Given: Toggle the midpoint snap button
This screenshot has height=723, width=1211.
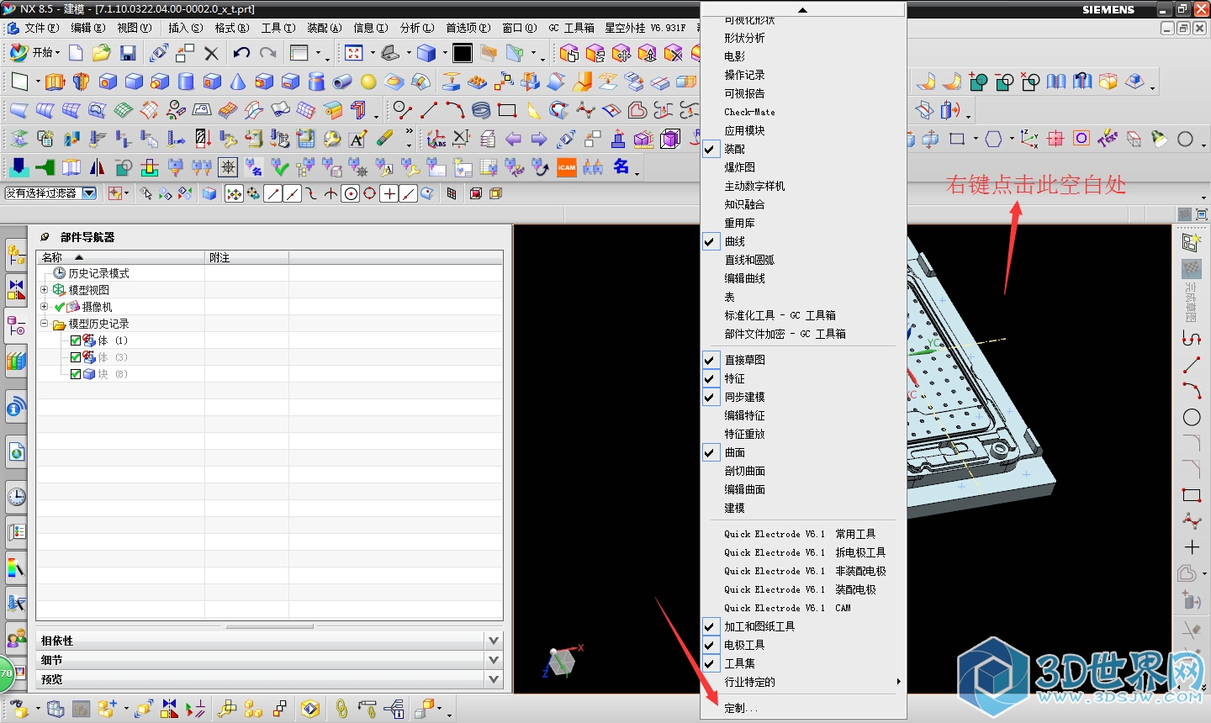Looking at the screenshot, I should tap(292, 194).
